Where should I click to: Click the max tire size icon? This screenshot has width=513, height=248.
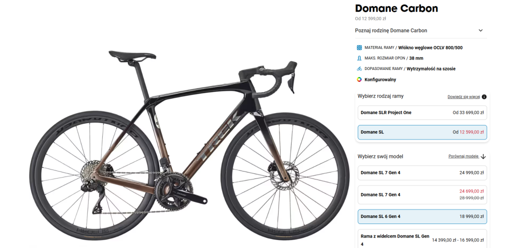point(359,58)
